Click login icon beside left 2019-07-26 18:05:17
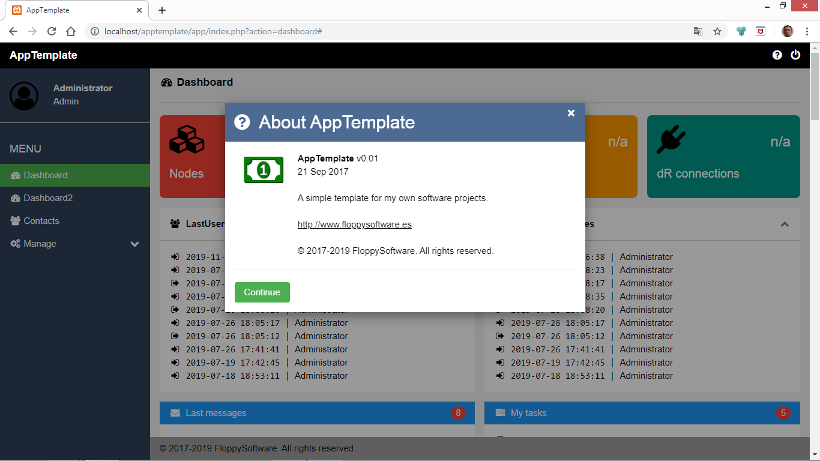The image size is (820, 461). click(175, 323)
